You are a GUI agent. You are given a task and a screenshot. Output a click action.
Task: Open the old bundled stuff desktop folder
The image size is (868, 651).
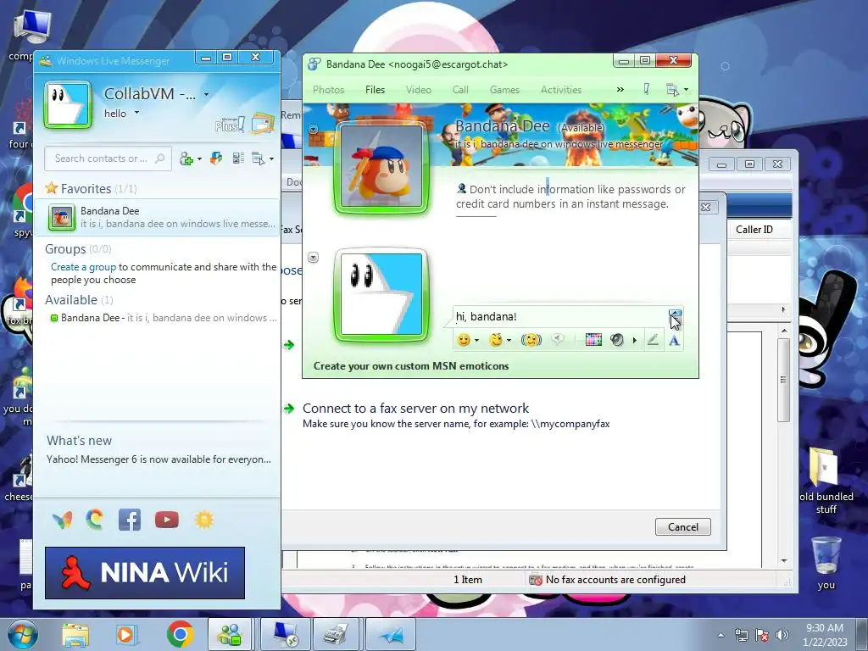click(x=826, y=481)
